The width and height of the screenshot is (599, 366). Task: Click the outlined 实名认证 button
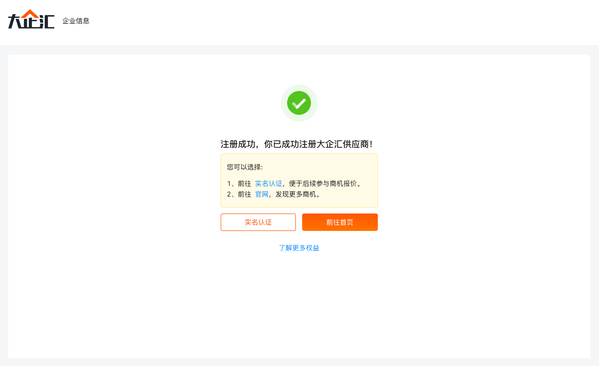point(258,222)
